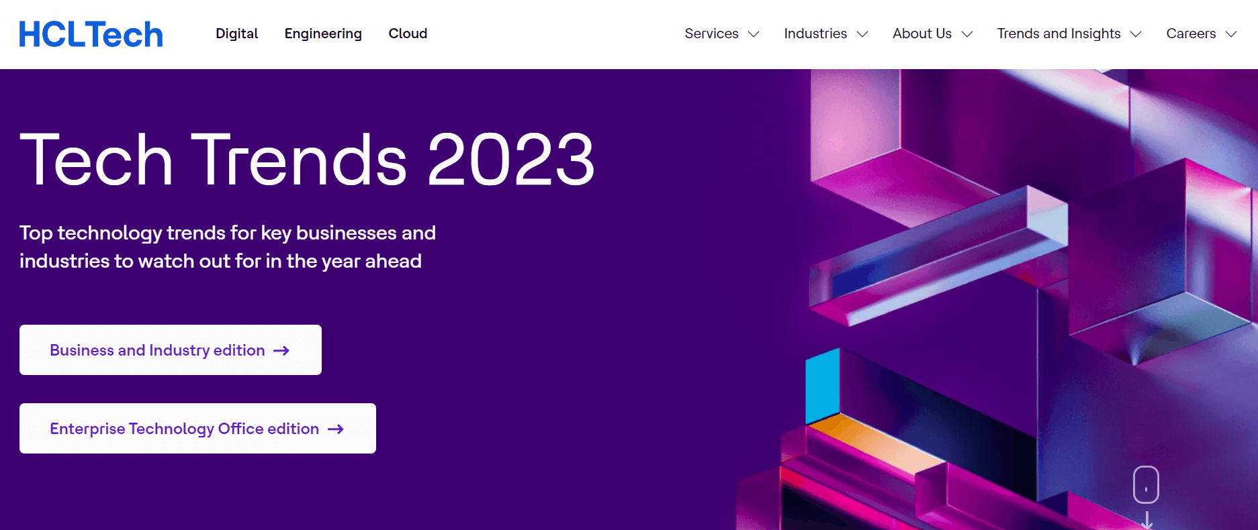The image size is (1258, 530).
Task: Click arrow icon on Enterprise Technology Office edition
Action: (336, 429)
